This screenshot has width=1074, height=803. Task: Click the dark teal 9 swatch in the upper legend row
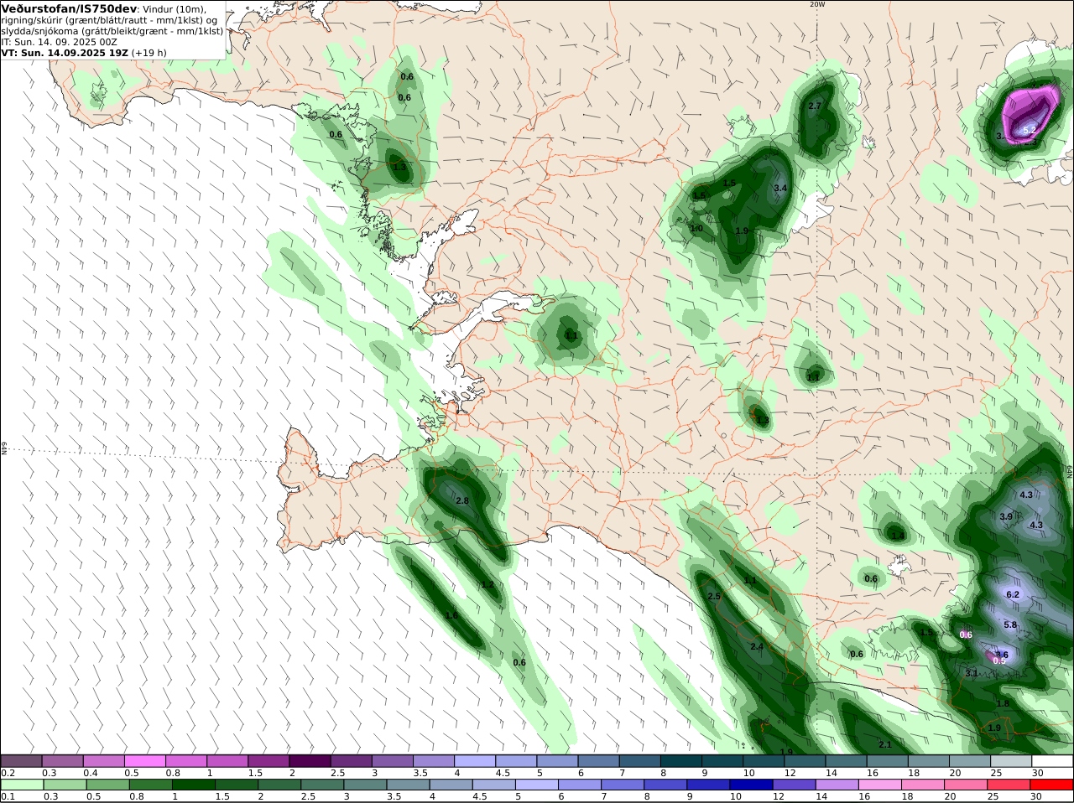(723, 761)
